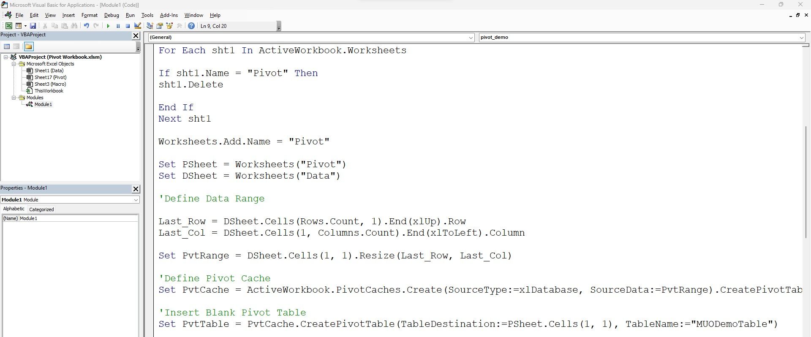Open the Debug menu
811x337 pixels.
112,15
